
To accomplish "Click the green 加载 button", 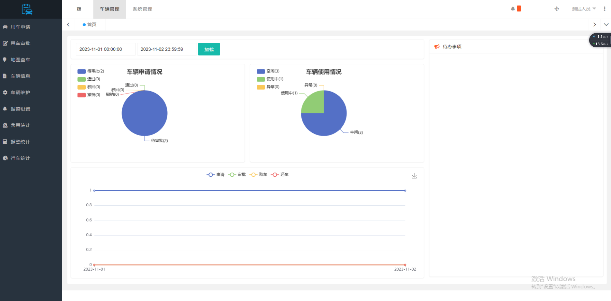I will [x=209, y=49].
